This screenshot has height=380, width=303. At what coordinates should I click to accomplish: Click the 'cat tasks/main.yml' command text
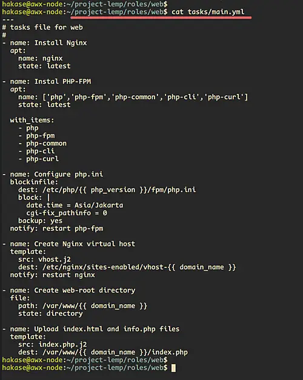click(208, 12)
